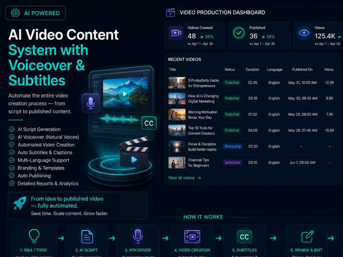Click the check icon beside Detailed Reports & Analytics

click(x=12, y=183)
